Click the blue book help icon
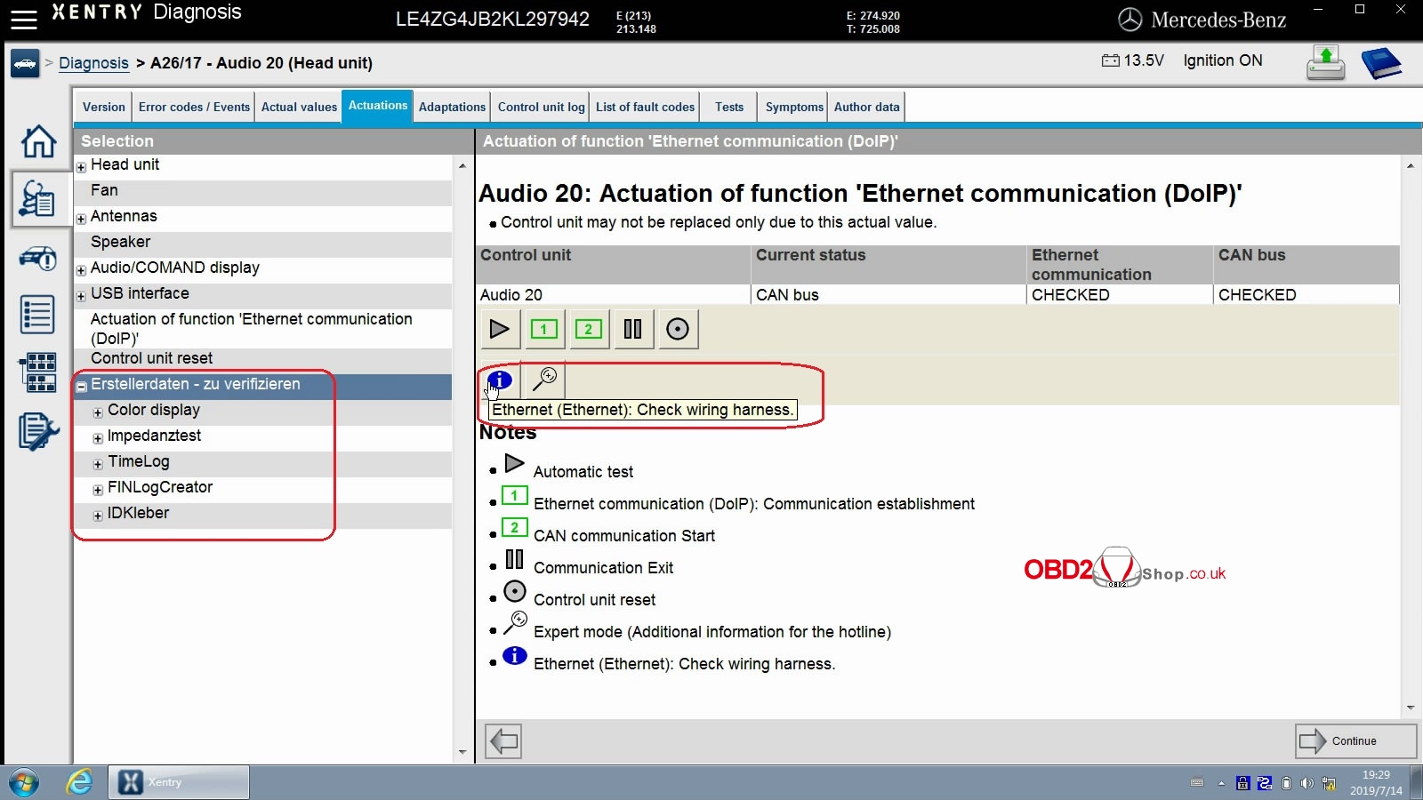The height and width of the screenshot is (800, 1423). 1380,64
